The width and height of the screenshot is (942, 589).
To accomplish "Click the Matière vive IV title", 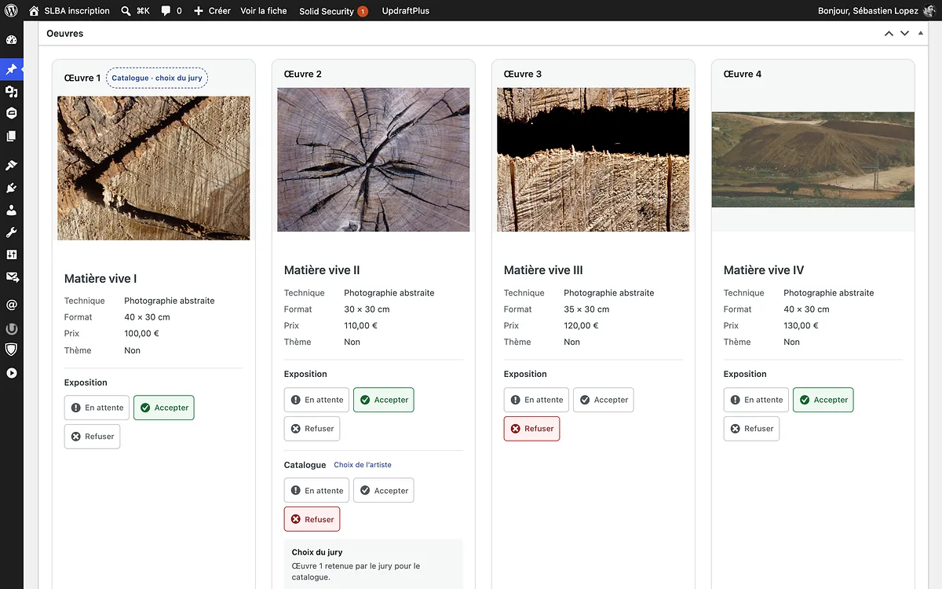I will point(764,270).
